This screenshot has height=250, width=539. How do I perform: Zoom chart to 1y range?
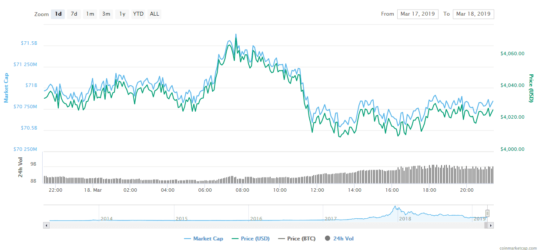pyautogui.click(x=122, y=14)
